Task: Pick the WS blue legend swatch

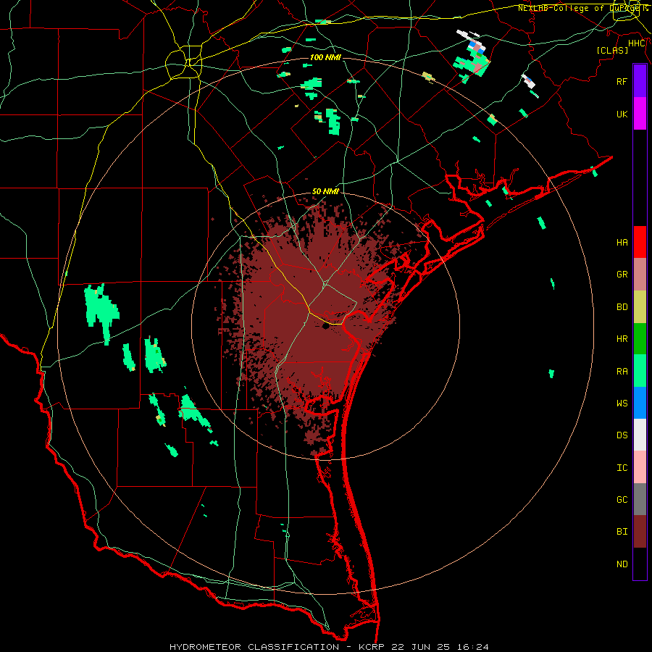Action: tap(640, 403)
